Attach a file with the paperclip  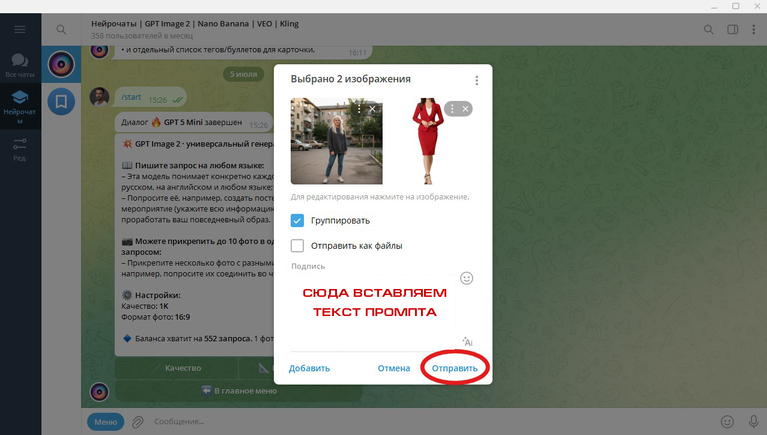click(x=138, y=422)
